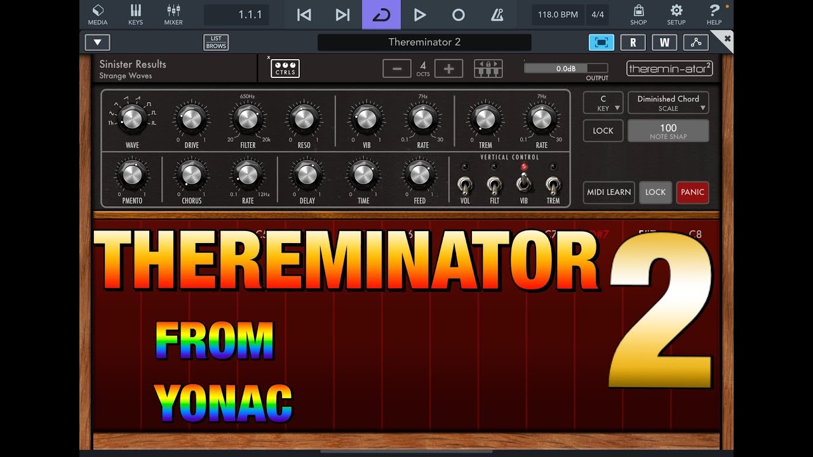Close the plugin panel
Viewport: 813px width, 457px height.
(727, 39)
